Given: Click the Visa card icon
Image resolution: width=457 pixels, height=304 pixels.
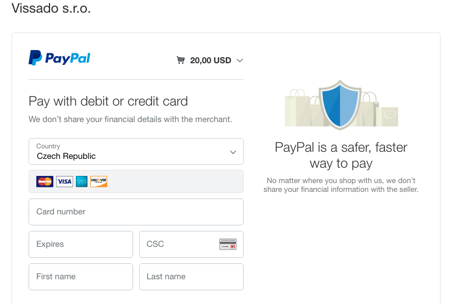Looking at the screenshot, I should [x=64, y=181].
